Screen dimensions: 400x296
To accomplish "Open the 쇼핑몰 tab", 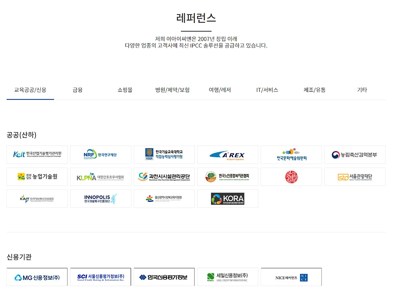I will (125, 90).
